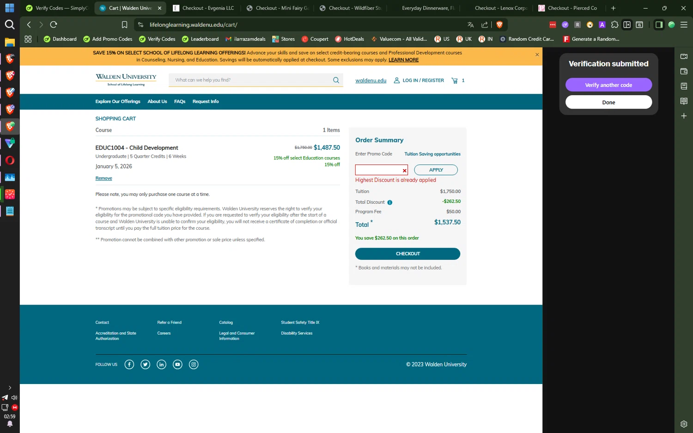
Task: Open Opera browser taskbar icon
Action: point(10,160)
